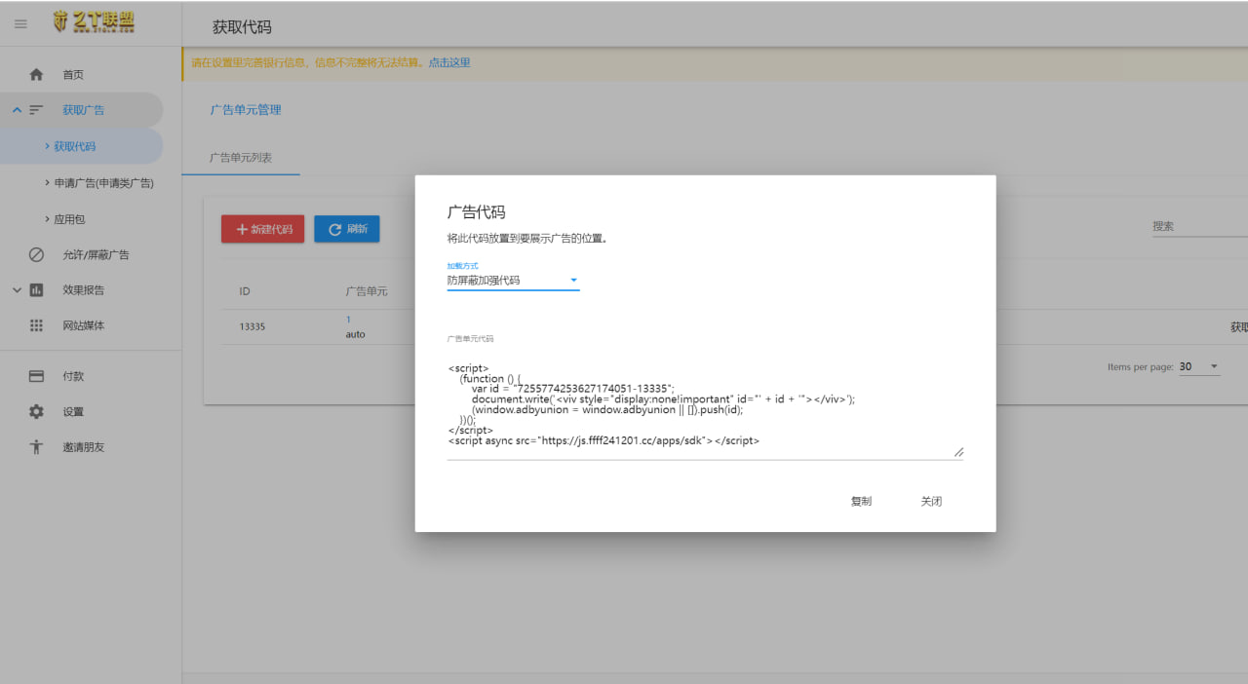Open settings via the gear icon
Viewport: 1248px width, 684px height.
pyautogui.click(x=36, y=411)
